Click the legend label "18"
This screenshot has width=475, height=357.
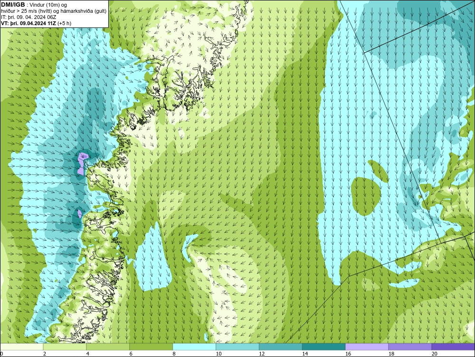click(391, 354)
